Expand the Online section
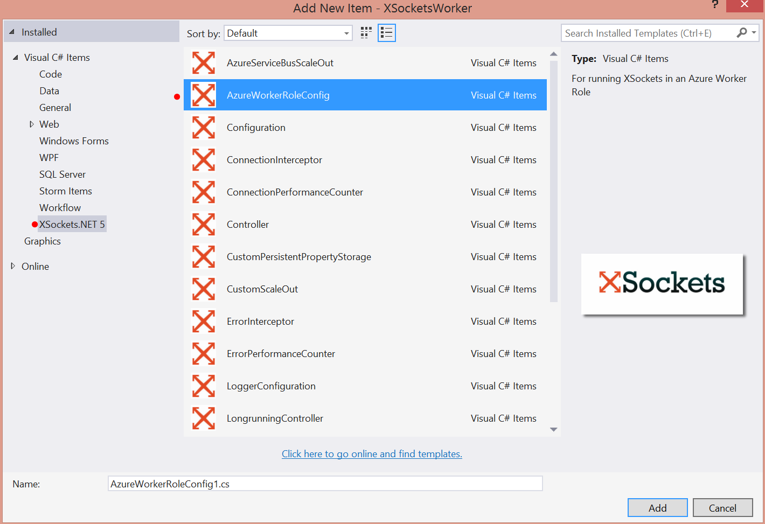Image resolution: width=765 pixels, height=524 pixels. (13, 266)
